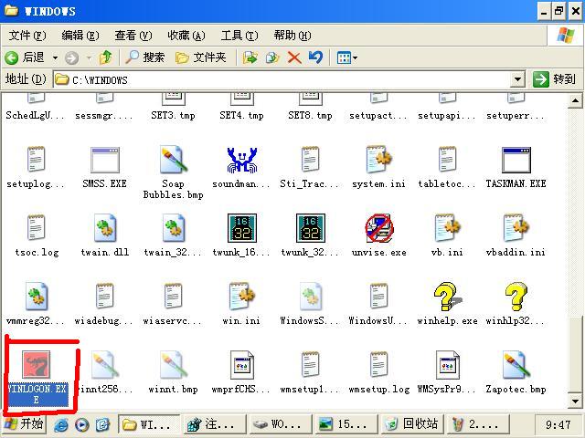This screenshot has width=585, height=438.
Task: Open the 编辑(E) menu
Action: pyautogui.click(x=80, y=36)
